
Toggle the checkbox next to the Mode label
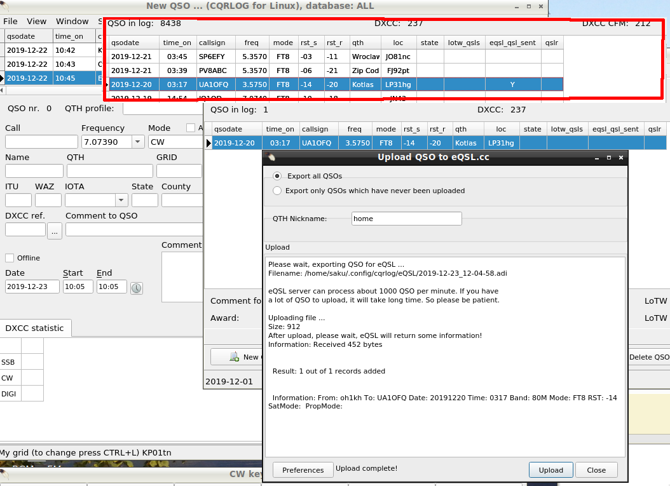click(191, 128)
